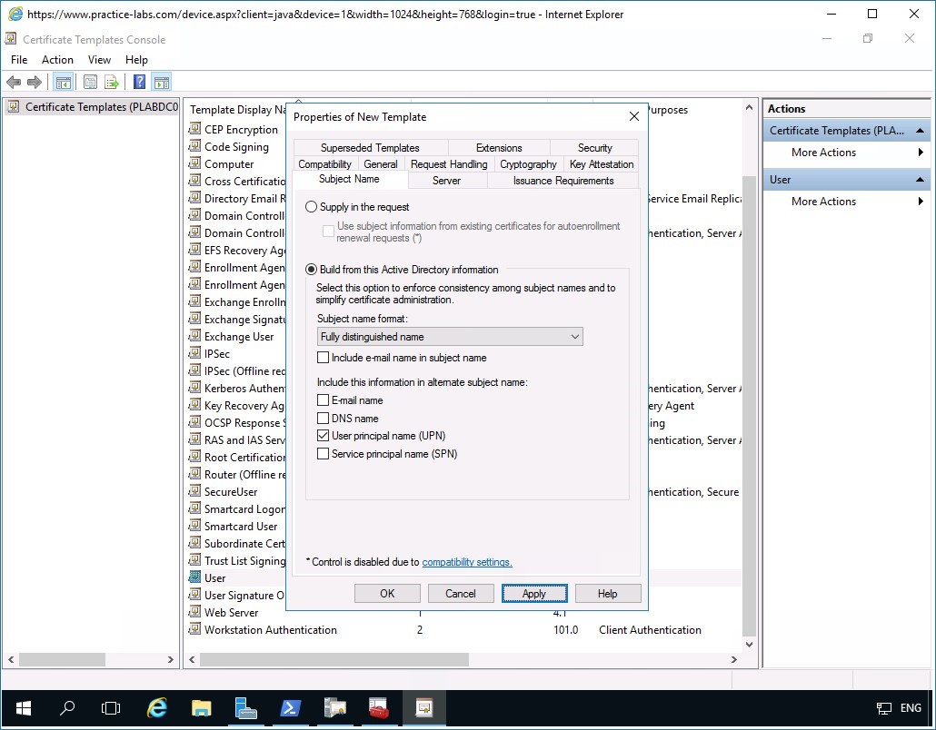The image size is (936, 730).
Task: Open Help using the blue question mark icon
Action: pos(136,81)
